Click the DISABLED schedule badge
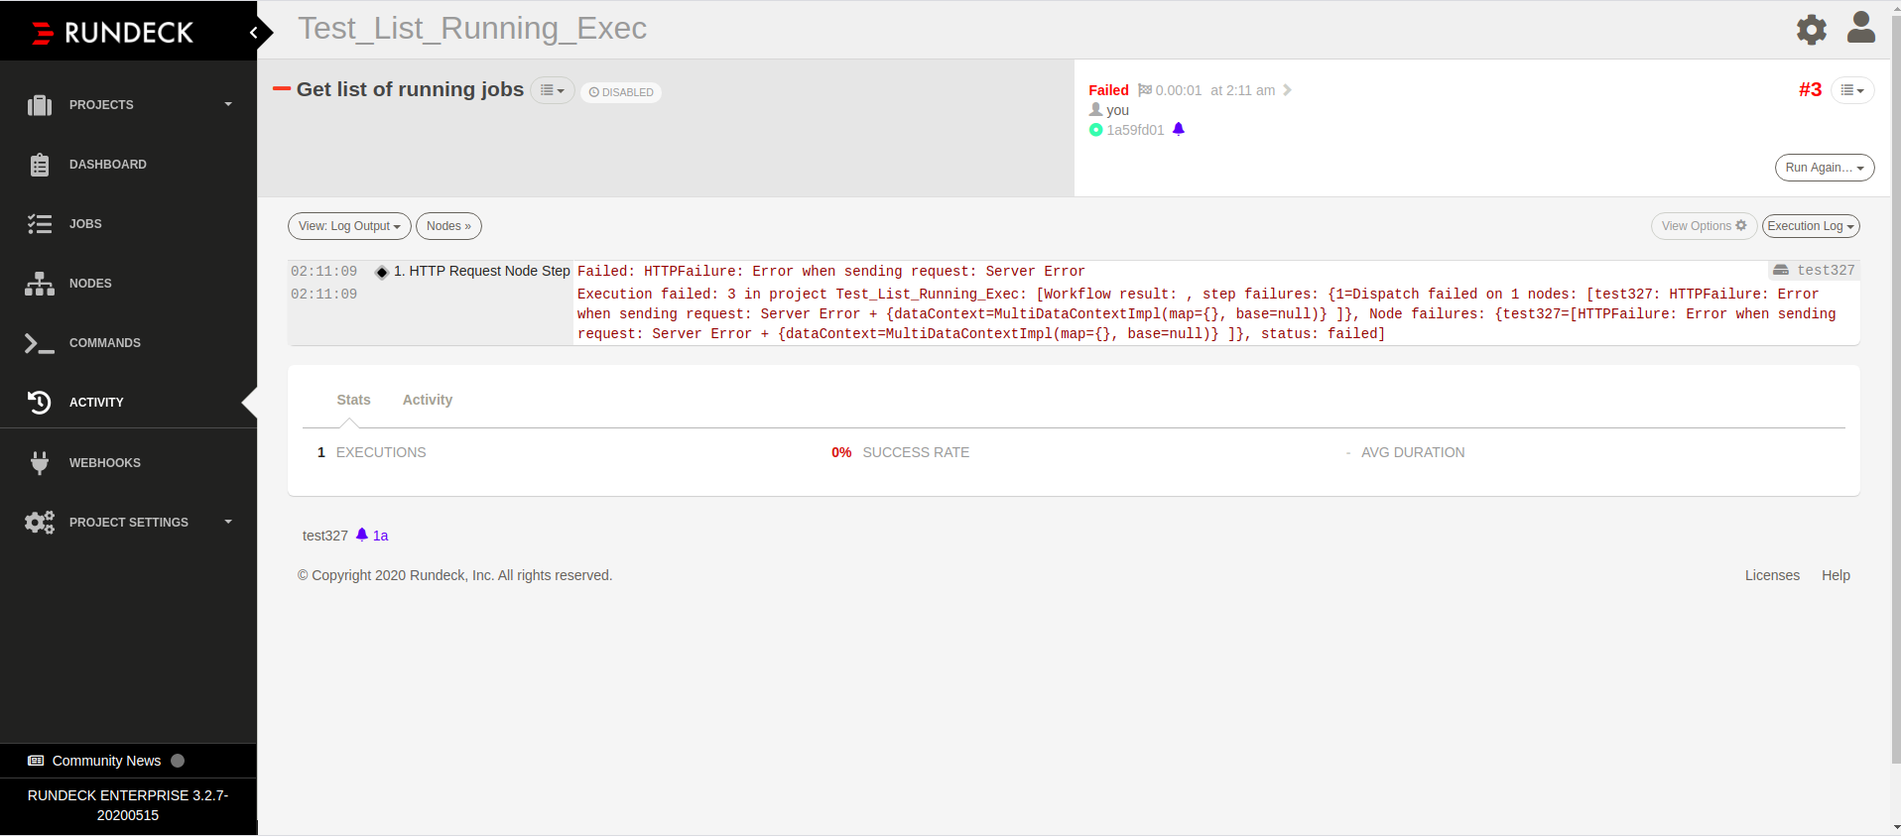 point(621,92)
